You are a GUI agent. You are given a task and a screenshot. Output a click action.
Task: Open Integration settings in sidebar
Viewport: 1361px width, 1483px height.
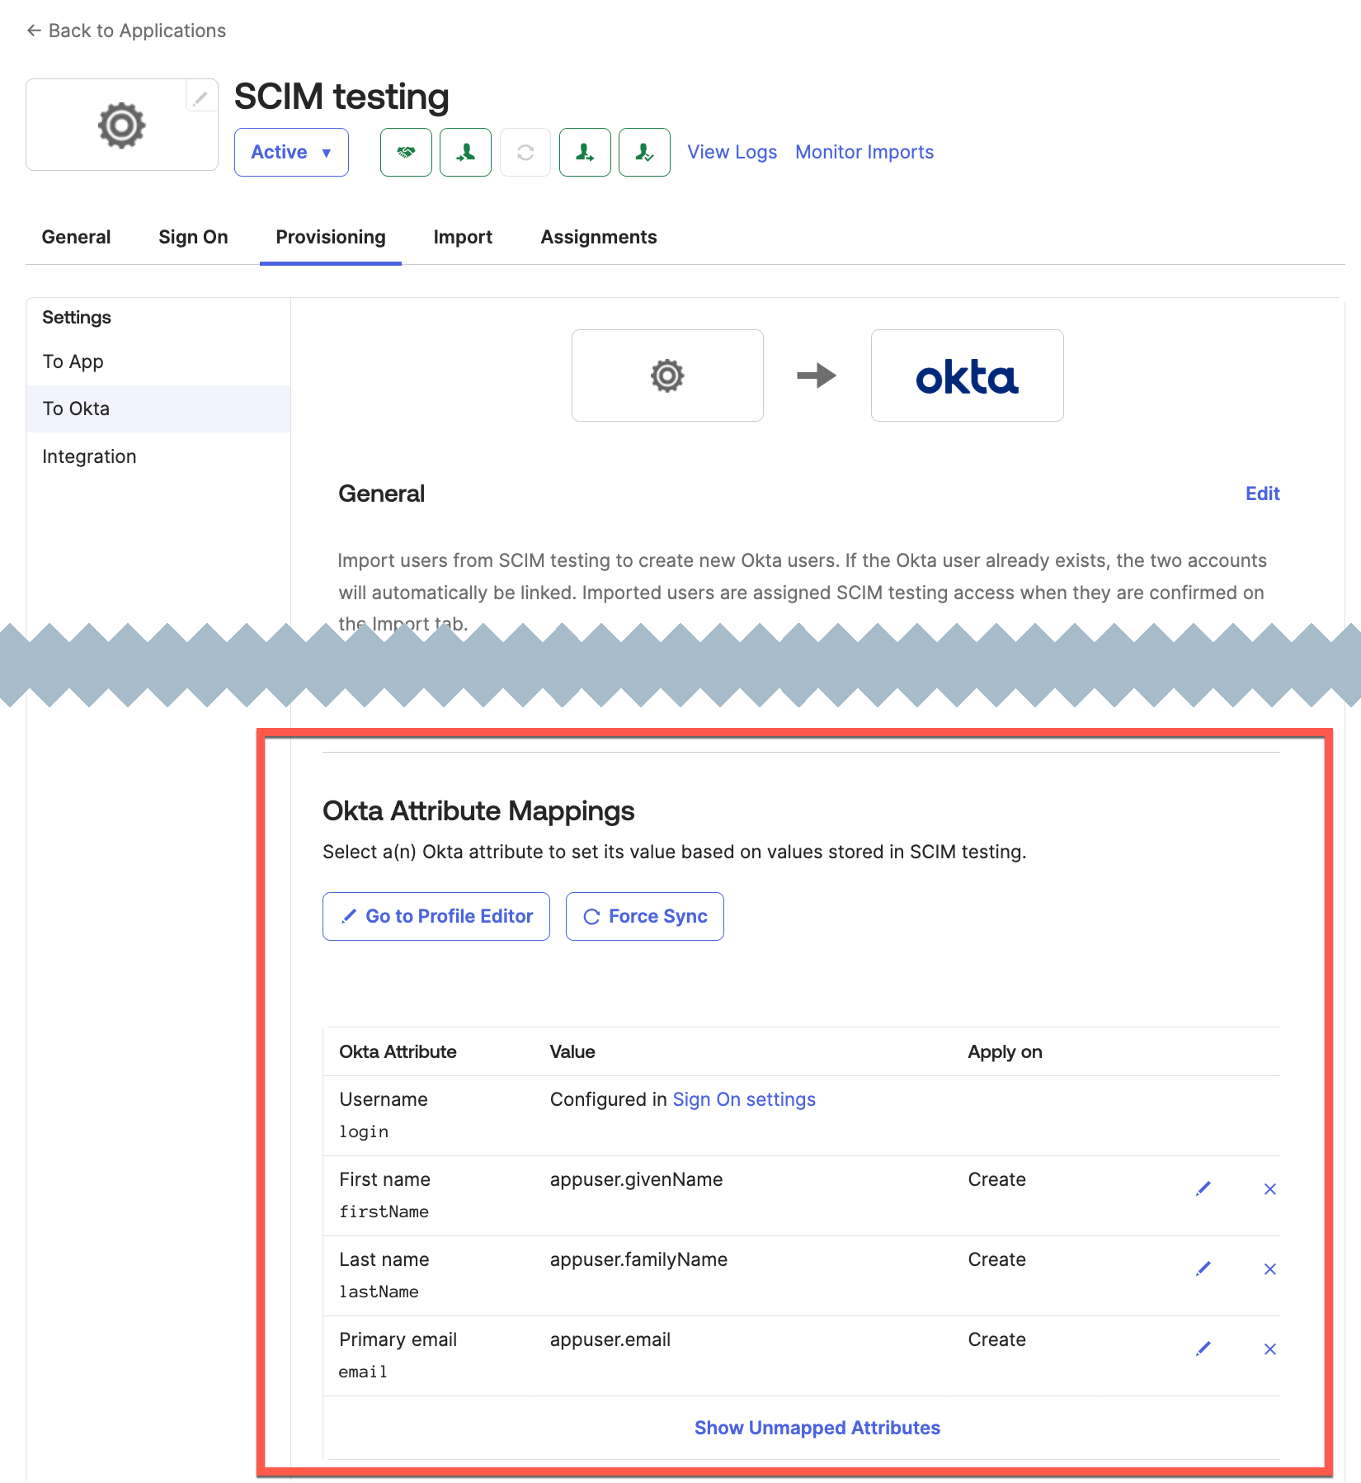click(89, 457)
